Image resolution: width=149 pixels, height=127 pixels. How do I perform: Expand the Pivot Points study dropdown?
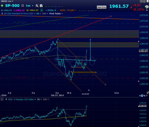(x=62, y=14)
